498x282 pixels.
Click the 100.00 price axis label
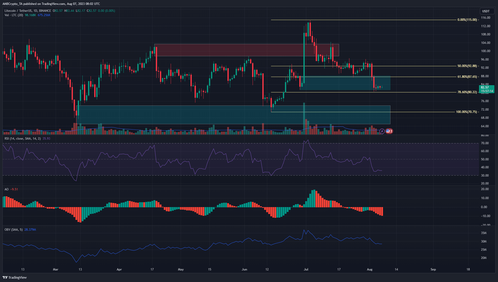pyautogui.click(x=485, y=51)
